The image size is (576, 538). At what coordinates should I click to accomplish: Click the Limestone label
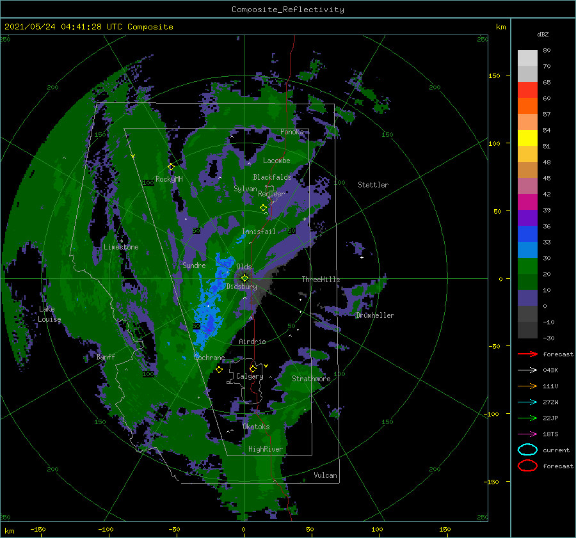[x=121, y=247]
